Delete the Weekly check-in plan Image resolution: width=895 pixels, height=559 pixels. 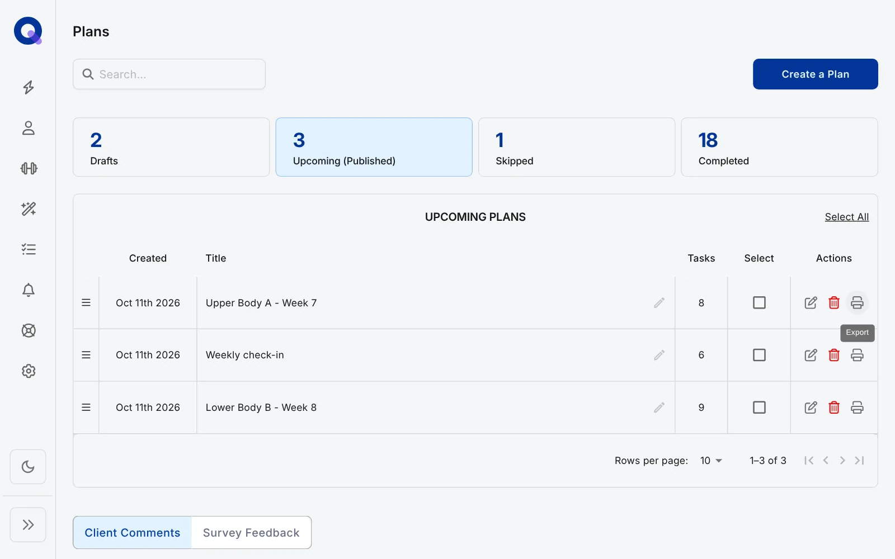pyautogui.click(x=834, y=355)
